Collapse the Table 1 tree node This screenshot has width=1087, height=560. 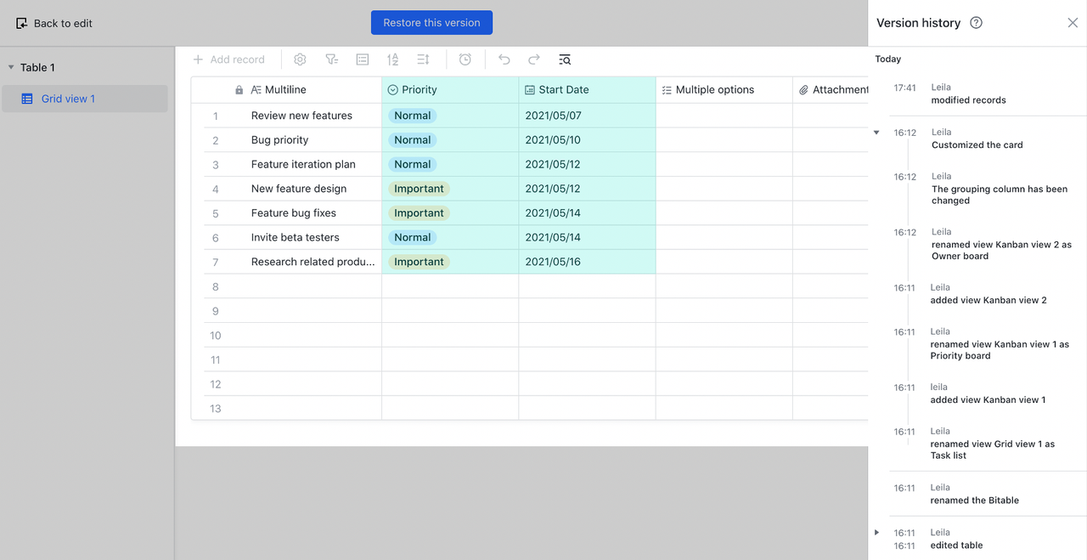(x=11, y=67)
